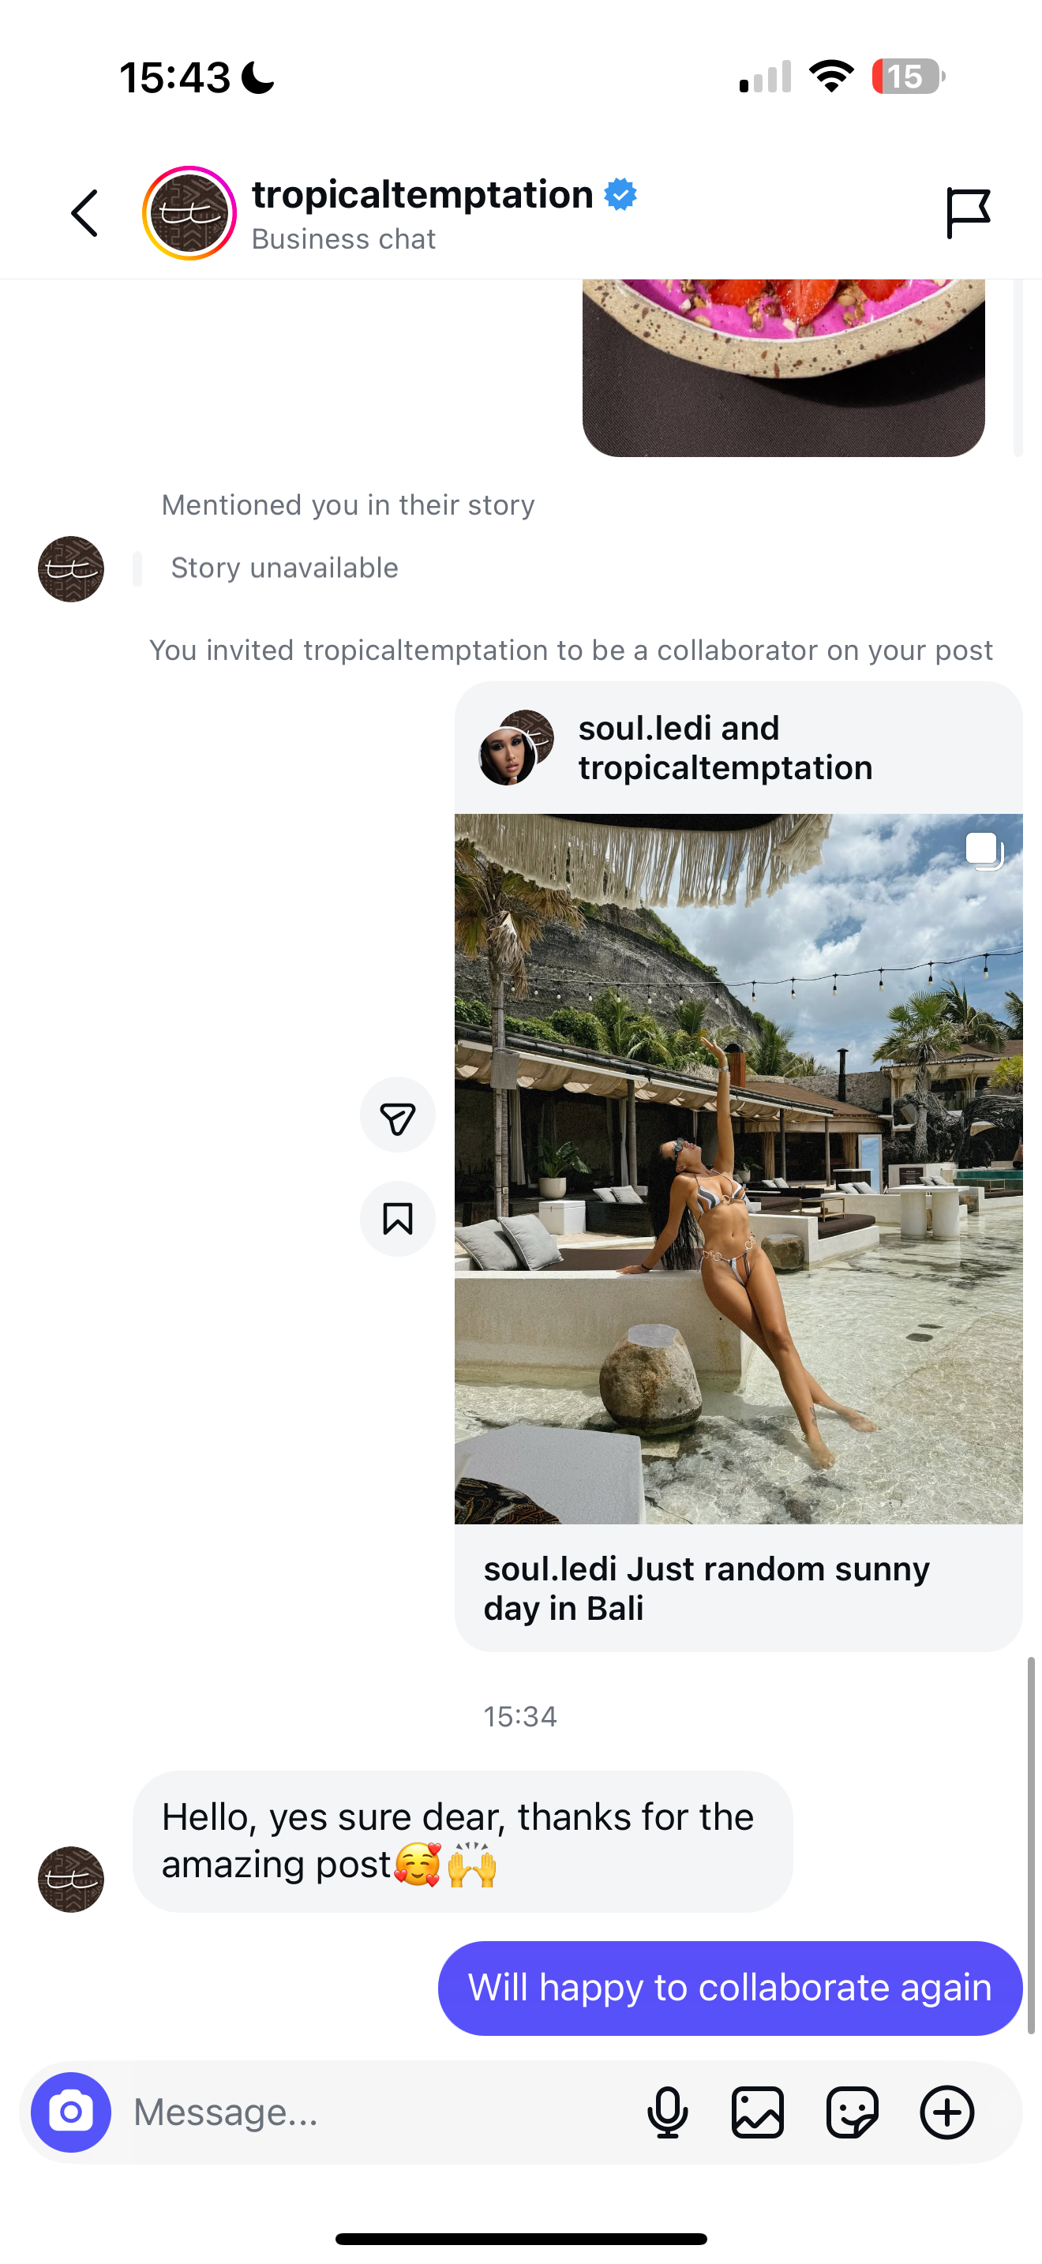Tap 'soul.ledi and tropicaltemptation' post header
Viewport: 1042px width, 2264px height.
click(725, 748)
